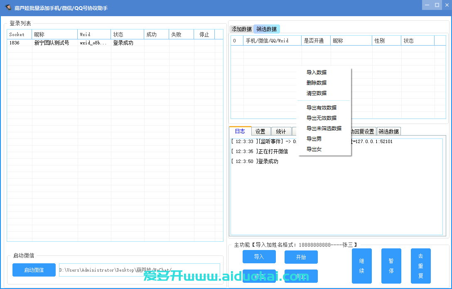Image resolution: width=452 pixels, height=289 pixels.
Task: Maximize the 葫芦娃 assistant window
Action: (437, 5)
